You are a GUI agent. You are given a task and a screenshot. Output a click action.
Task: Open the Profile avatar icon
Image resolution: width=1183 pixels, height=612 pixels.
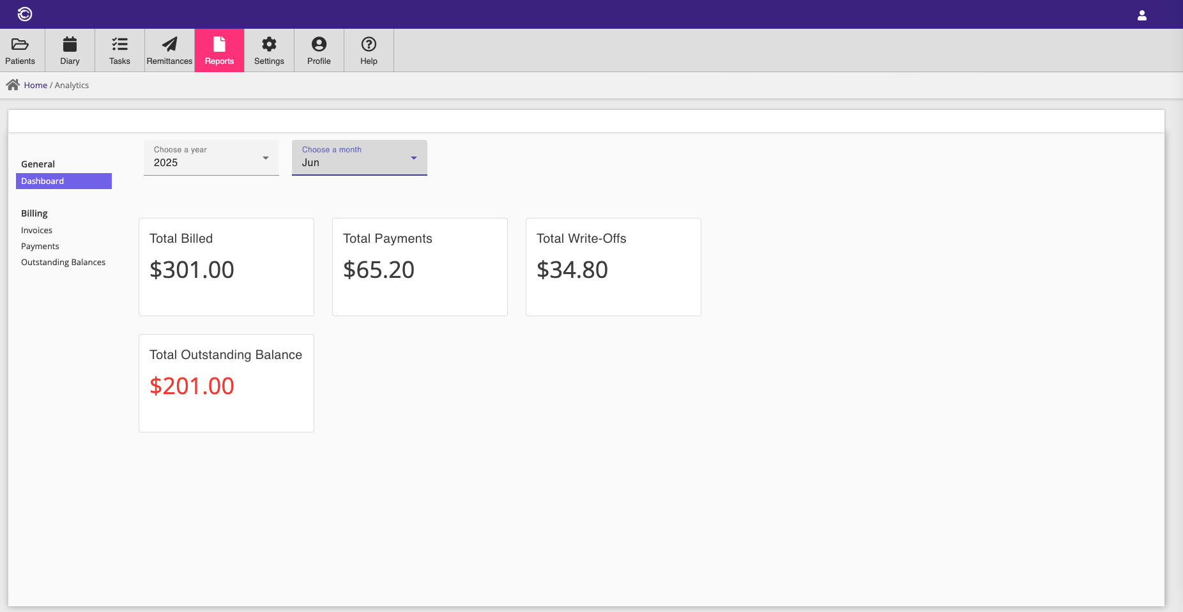pos(319,44)
